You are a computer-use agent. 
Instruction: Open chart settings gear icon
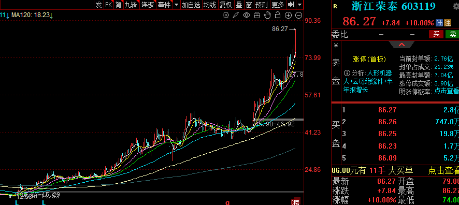[x=226, y=15]
